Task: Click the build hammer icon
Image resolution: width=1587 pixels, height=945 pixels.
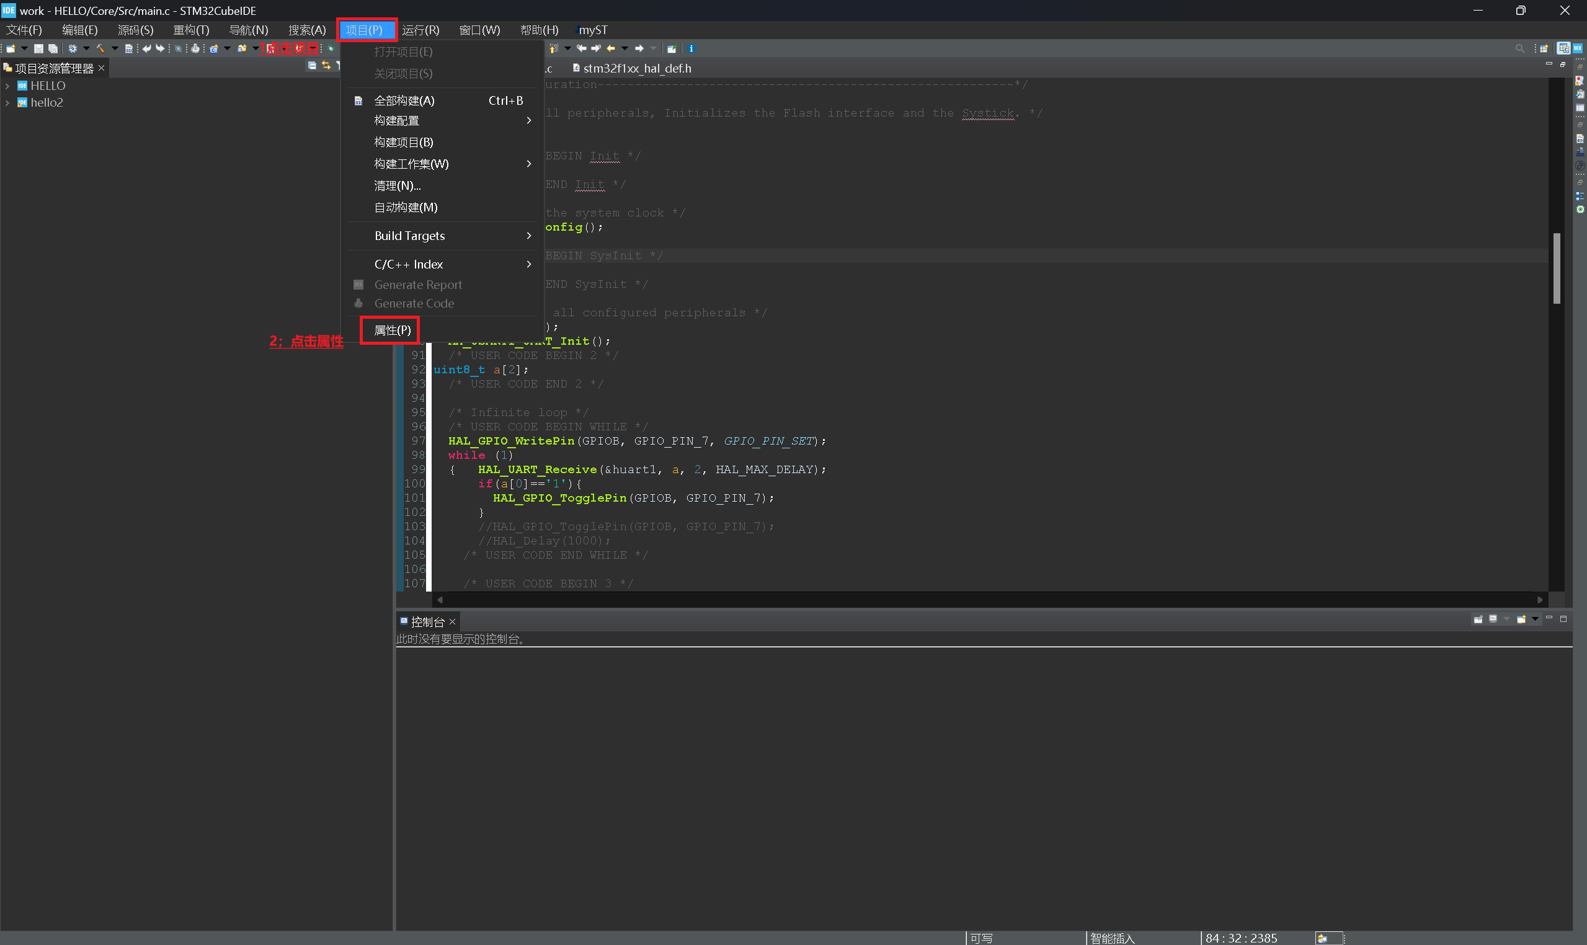Action: (x=100, y=48)
